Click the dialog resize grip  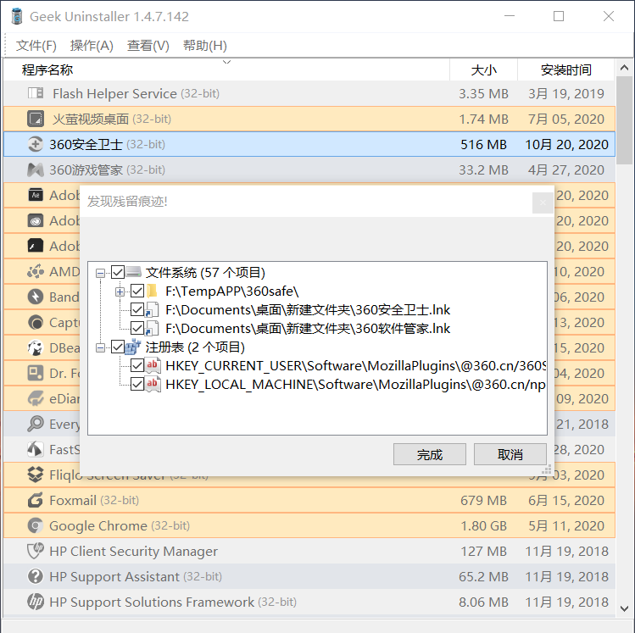coord(546,469)
